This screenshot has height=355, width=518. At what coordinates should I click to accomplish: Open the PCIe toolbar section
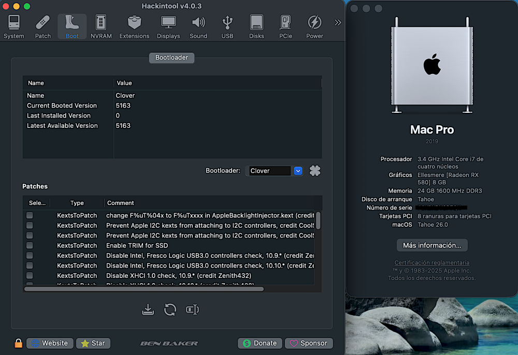[x=285, y=27]
